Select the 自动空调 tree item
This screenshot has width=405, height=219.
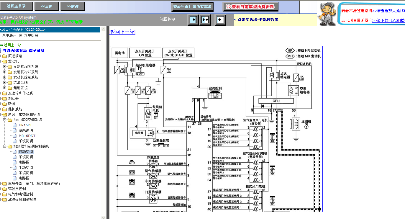pos(26,152)
